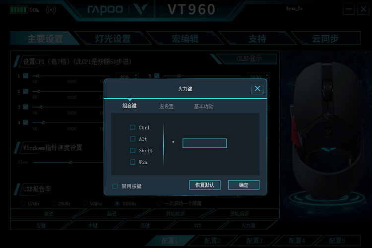Click the battery level indicator icon
Image resolution: width=372 pixels, height=248 pixels.
(x=19, y=10)
